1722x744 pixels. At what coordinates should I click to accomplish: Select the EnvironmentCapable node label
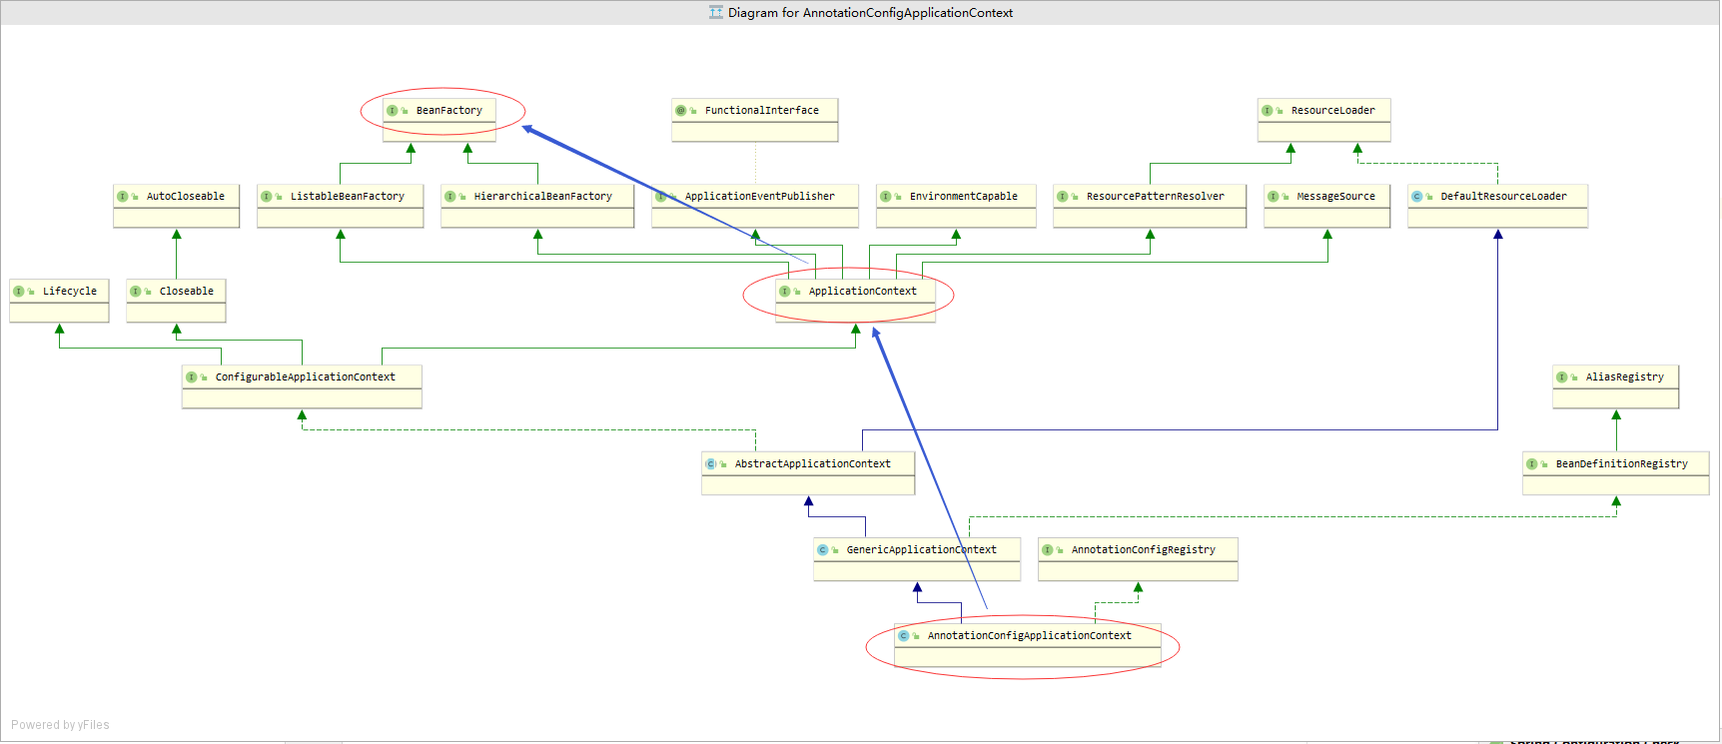pyautogui.click(x=964, y=197)
